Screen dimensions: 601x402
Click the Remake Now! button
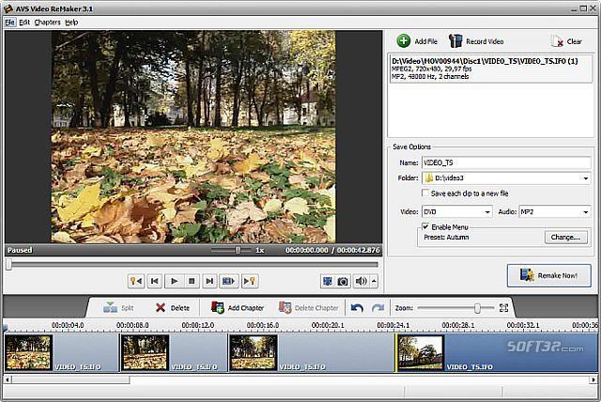[x=548, y=275]
